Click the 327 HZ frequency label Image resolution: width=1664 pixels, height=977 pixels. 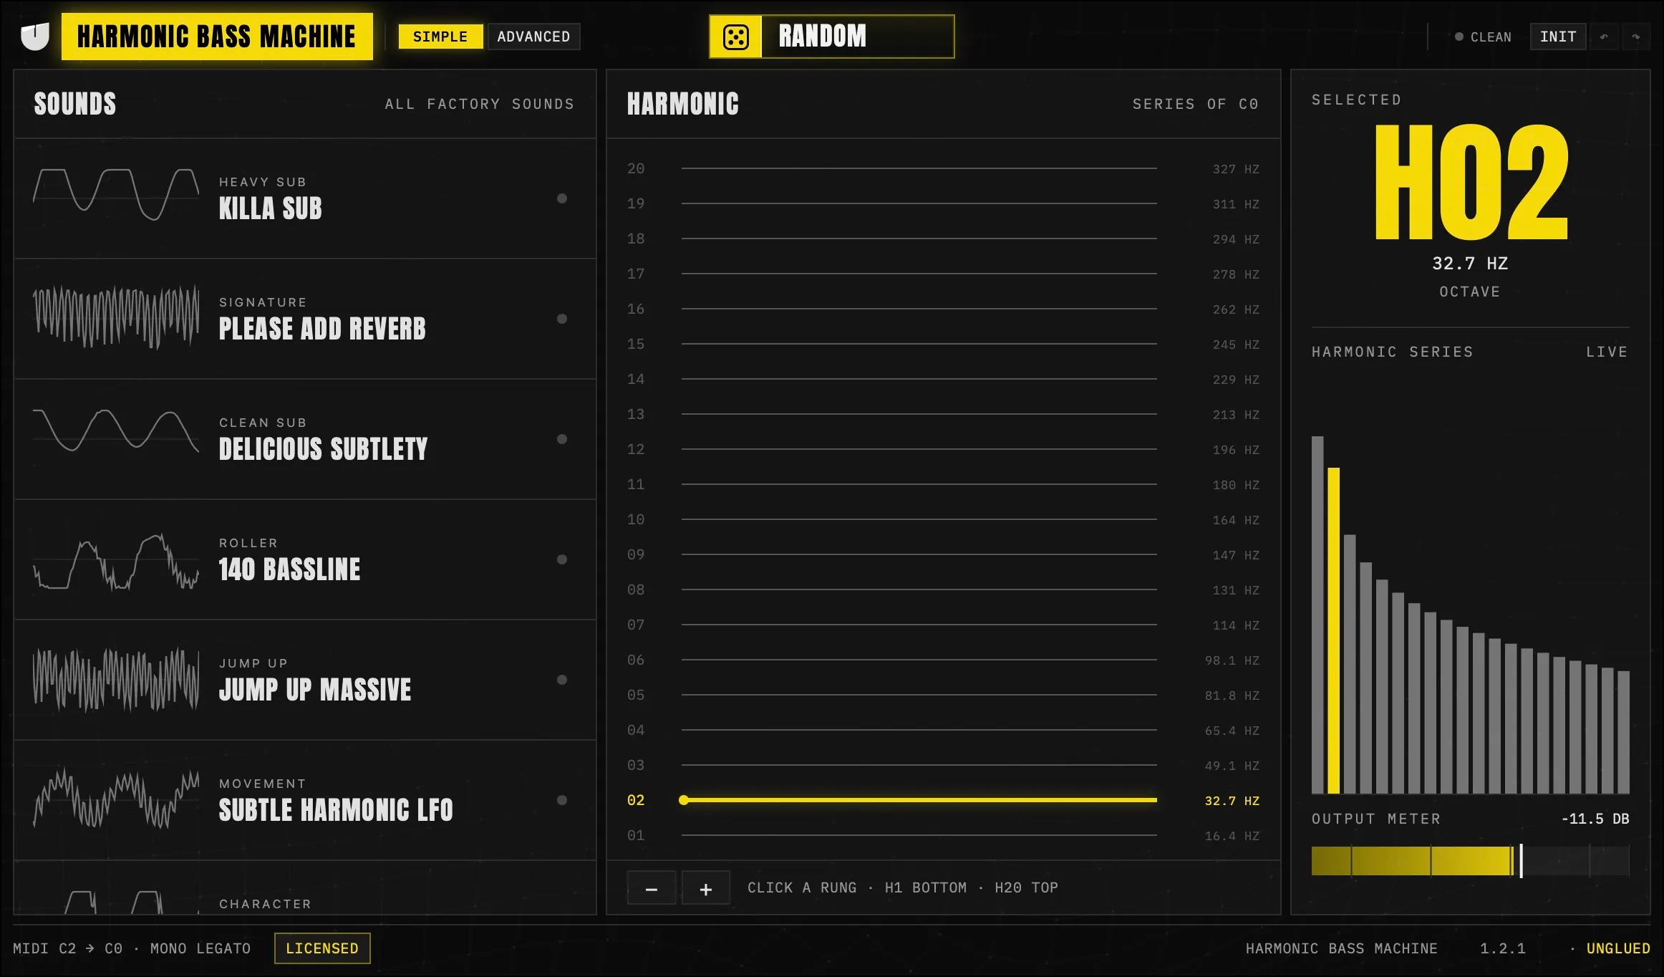pyautogui.click(x=1235, y=169)
